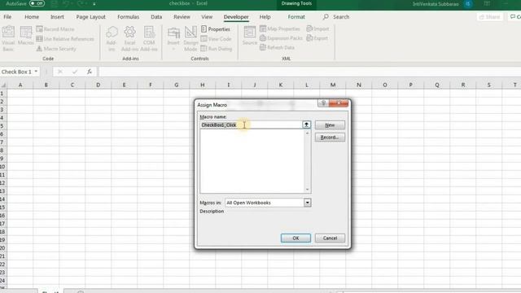This screenshot has height=293, width=521.
Task: Open XML Map Properties
Action: tap(280, 29)
